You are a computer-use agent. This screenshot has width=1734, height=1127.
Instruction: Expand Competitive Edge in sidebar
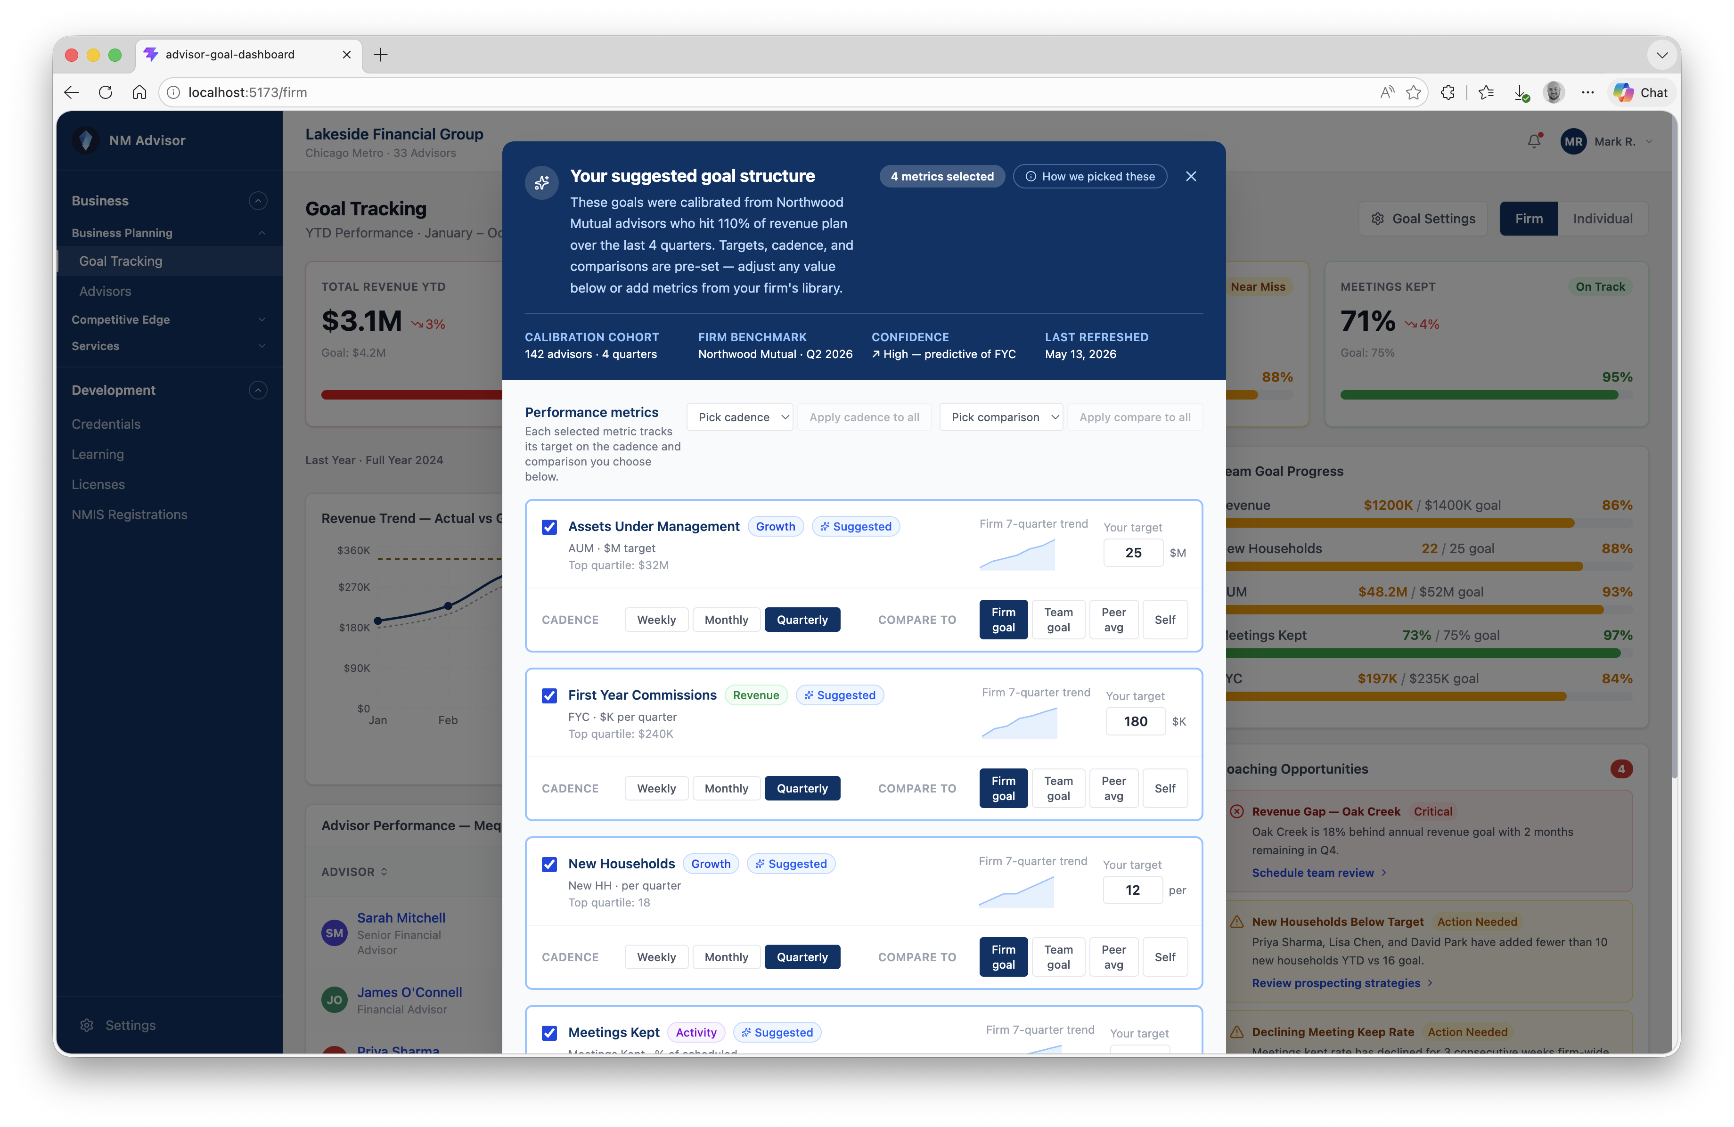click(169, 319)
